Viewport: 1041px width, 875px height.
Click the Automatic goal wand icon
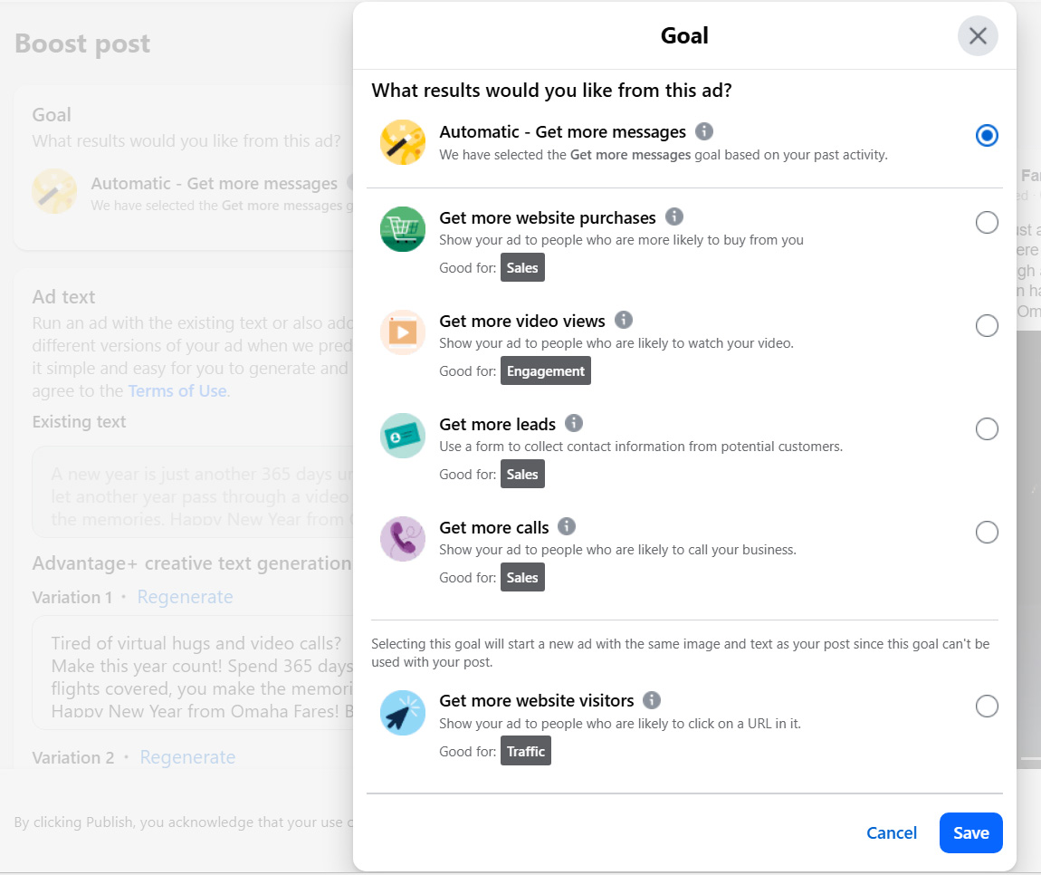[x=401, y=142]
